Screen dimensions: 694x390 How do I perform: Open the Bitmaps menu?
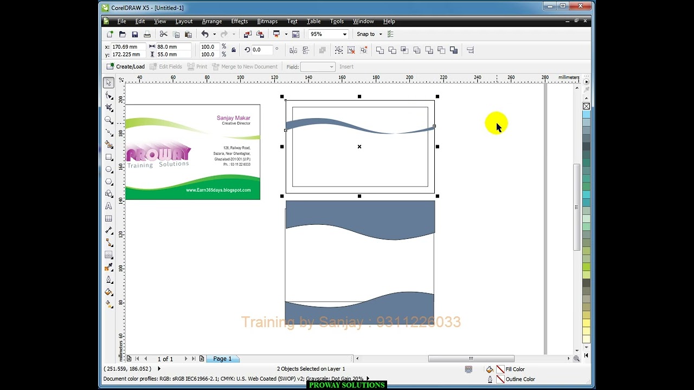267,21
